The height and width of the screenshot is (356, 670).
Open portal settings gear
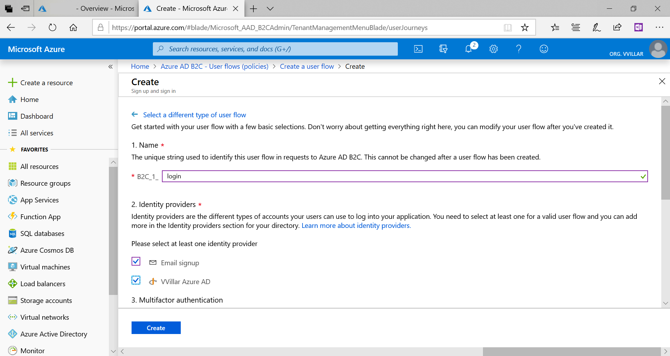[493, 49]
